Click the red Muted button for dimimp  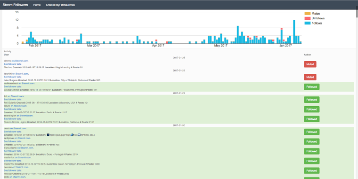coord(310,64)
